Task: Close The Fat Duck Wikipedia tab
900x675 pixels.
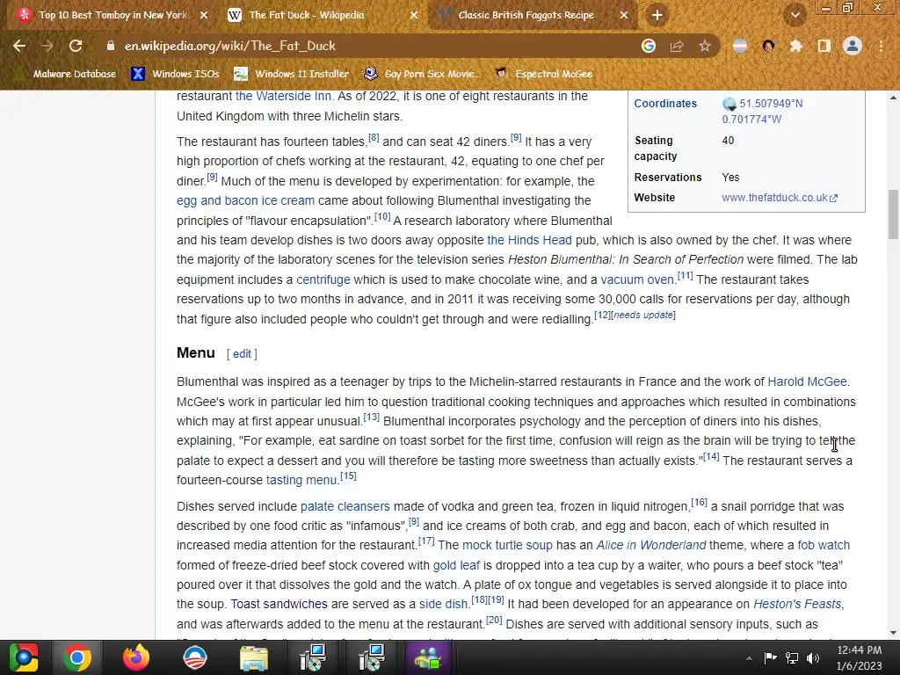Action: pyautogui.click(x=414, y=16)
